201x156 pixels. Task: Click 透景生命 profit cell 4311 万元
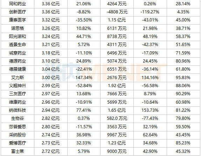click(117, 45)
